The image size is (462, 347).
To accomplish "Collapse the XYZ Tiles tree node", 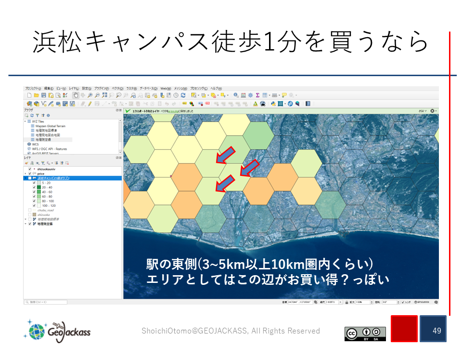I will [26, 121].
